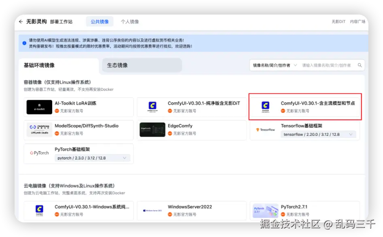Click the AI-Toolkit LoRA训练 thumbnail
The width and height of the screenshot is (383, 237).
(x=39, y=107)
